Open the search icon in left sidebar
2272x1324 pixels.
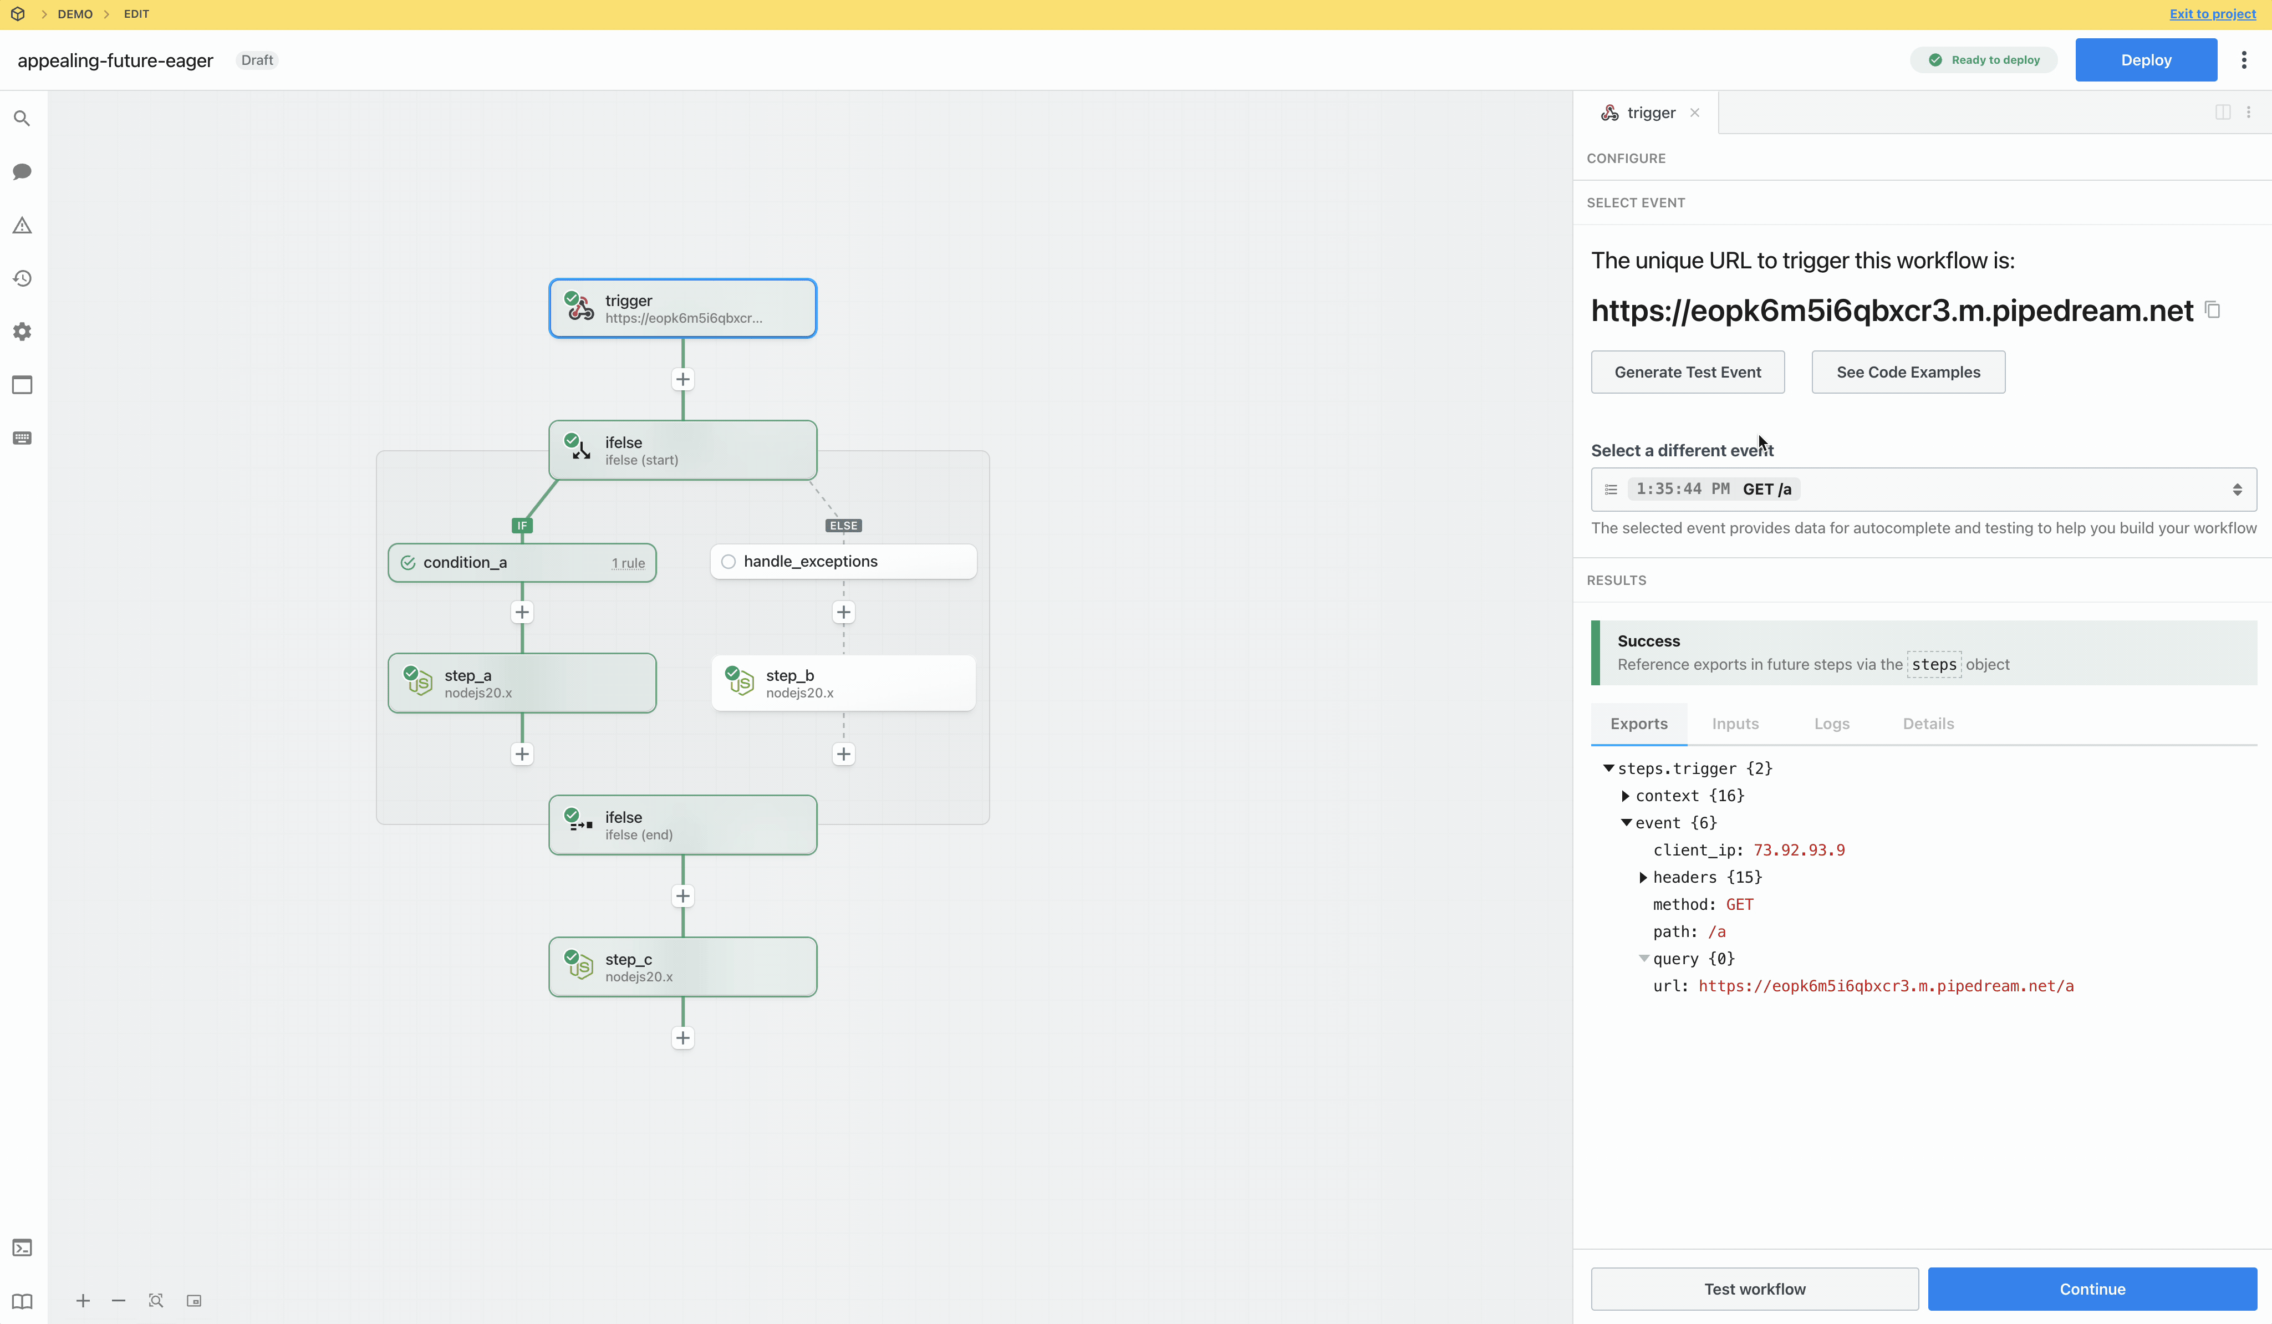click(x=23, y=118)
